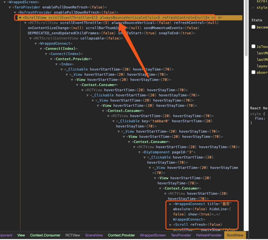Toggle the 'observ…' state checkbox
This screenshot has width=268, height=240.
[x=253, y=72]
